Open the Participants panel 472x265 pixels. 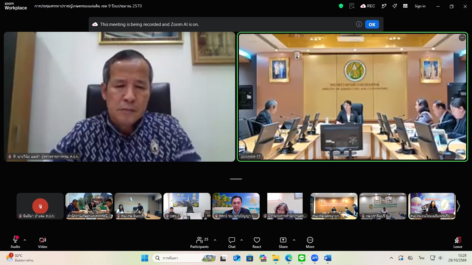tap(199, 242)
